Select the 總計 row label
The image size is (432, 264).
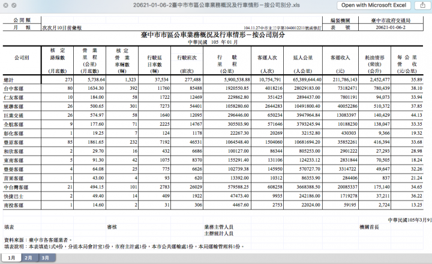[x=8, y=80]
